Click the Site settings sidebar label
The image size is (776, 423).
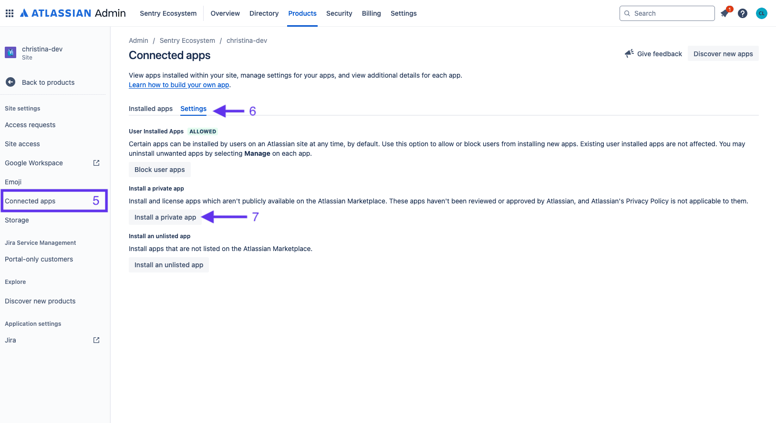coord(22,109)
